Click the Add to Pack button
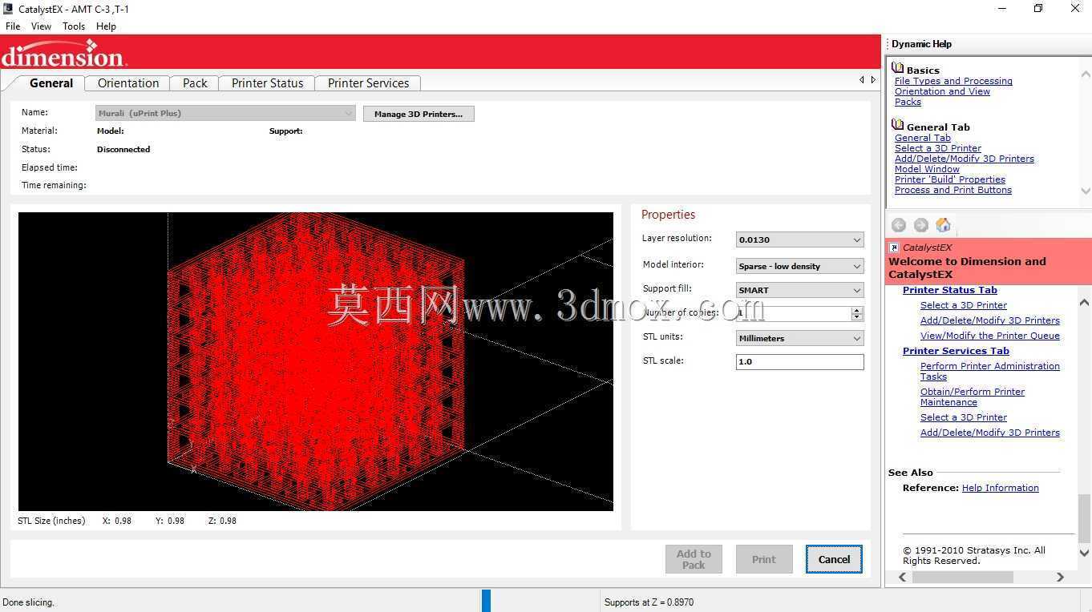 (694, 559)
